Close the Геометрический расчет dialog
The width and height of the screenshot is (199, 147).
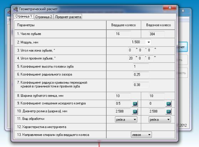pyautogui.click(x=170, y=8)
